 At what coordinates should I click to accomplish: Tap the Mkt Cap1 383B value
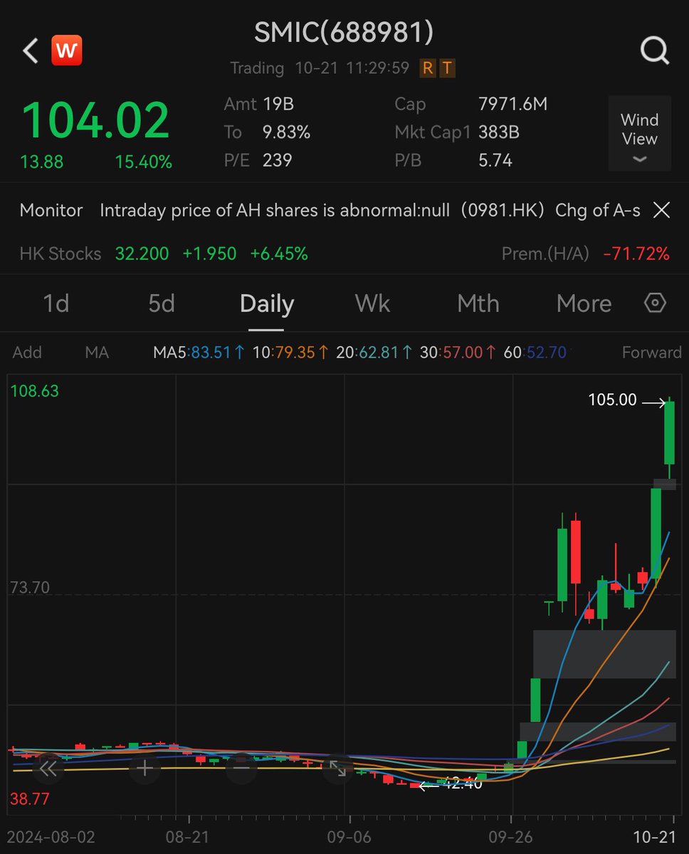[499, 132]
